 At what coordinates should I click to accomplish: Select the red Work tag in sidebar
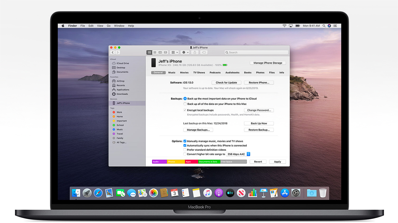click(117, 112)
